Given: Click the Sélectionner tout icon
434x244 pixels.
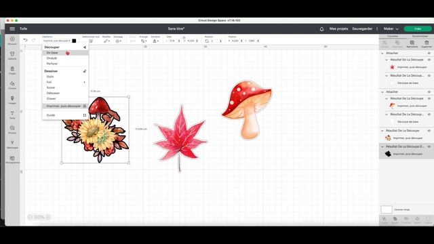Looking at the screenshot, I should click(x=91, y=41).
